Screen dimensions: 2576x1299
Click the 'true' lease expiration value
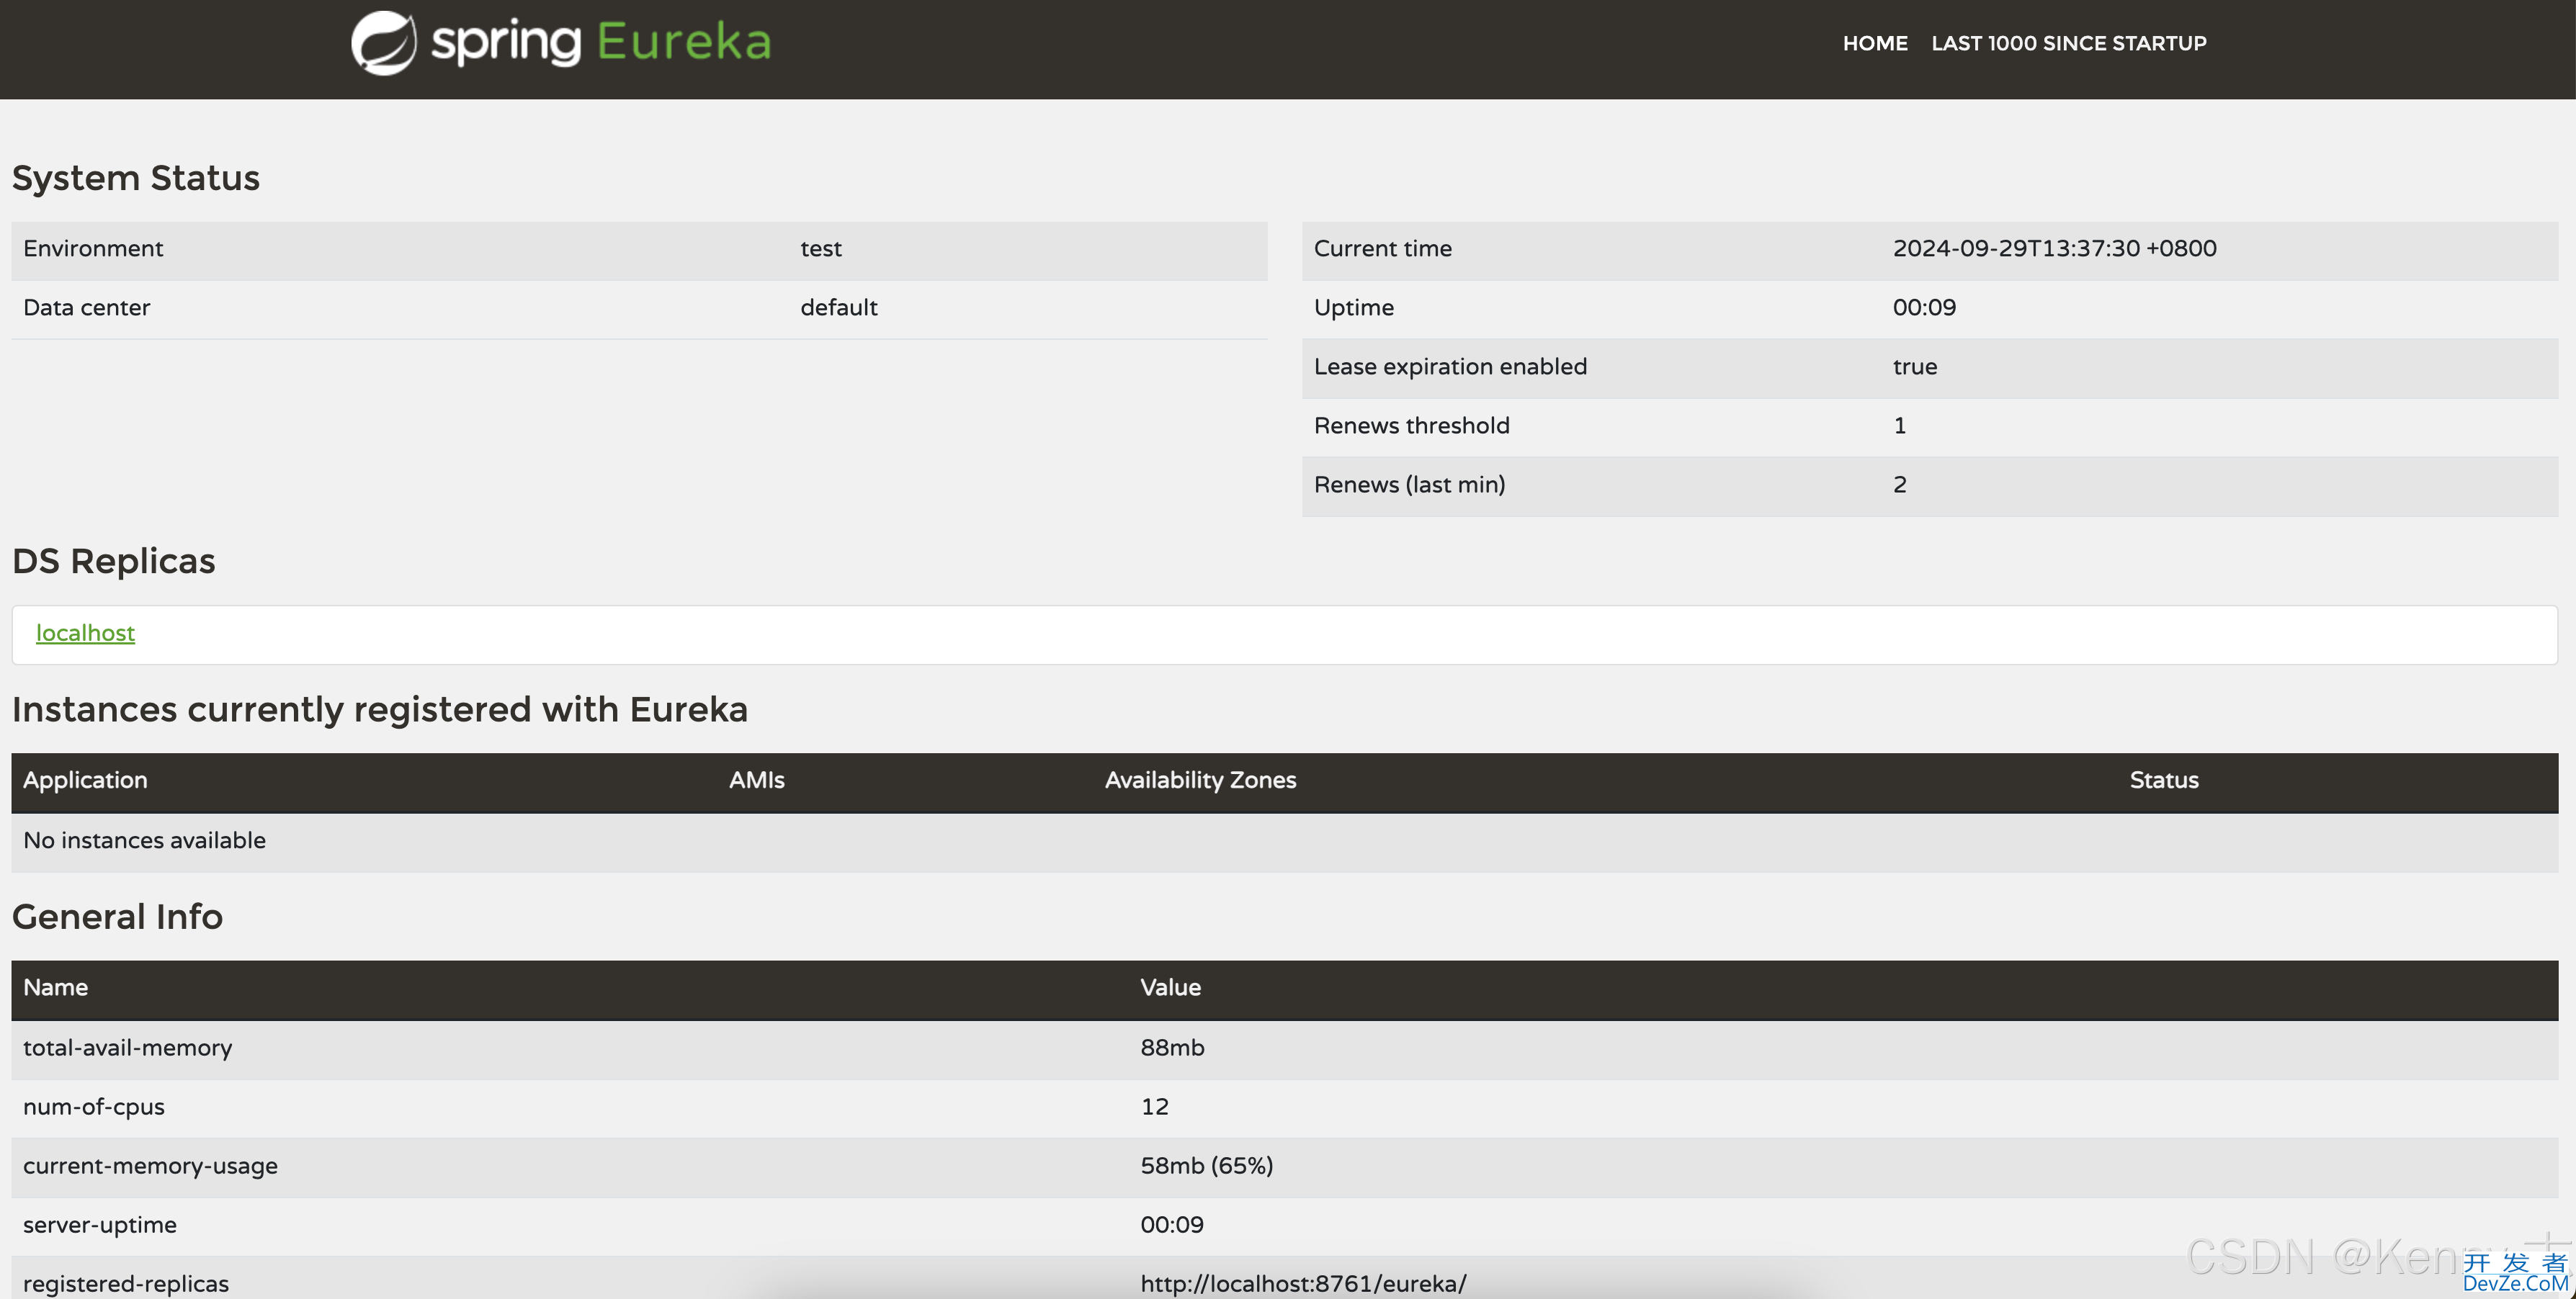click(1915, 367)
